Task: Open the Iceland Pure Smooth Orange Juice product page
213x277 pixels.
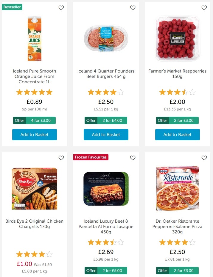Action: coord(34,76)
